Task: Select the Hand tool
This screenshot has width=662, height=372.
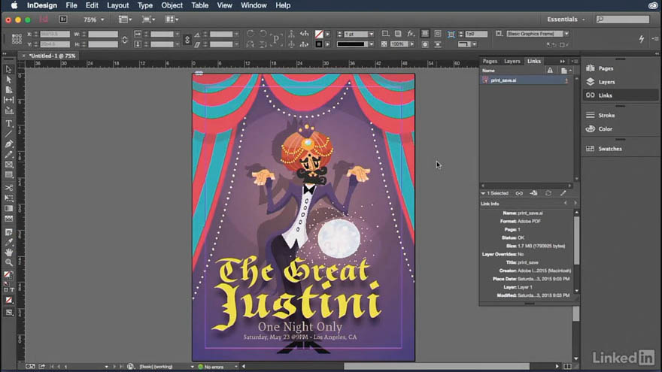Action: pos(8,253)
